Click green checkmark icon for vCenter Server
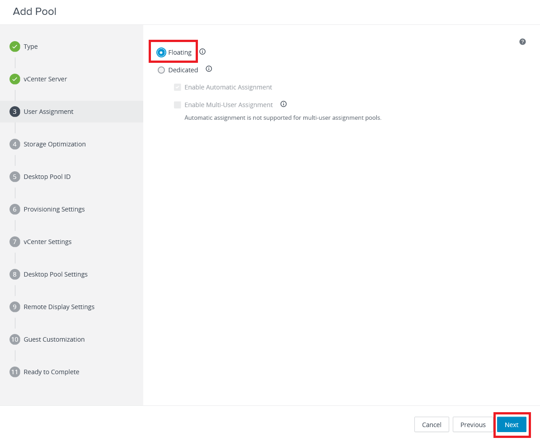 click(x=15, y=79)
